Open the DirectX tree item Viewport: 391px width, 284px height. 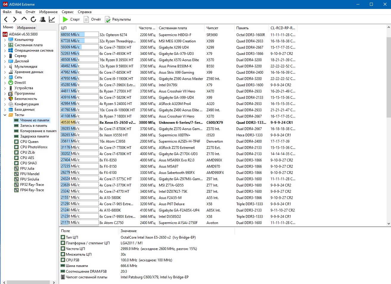[20, 83]
